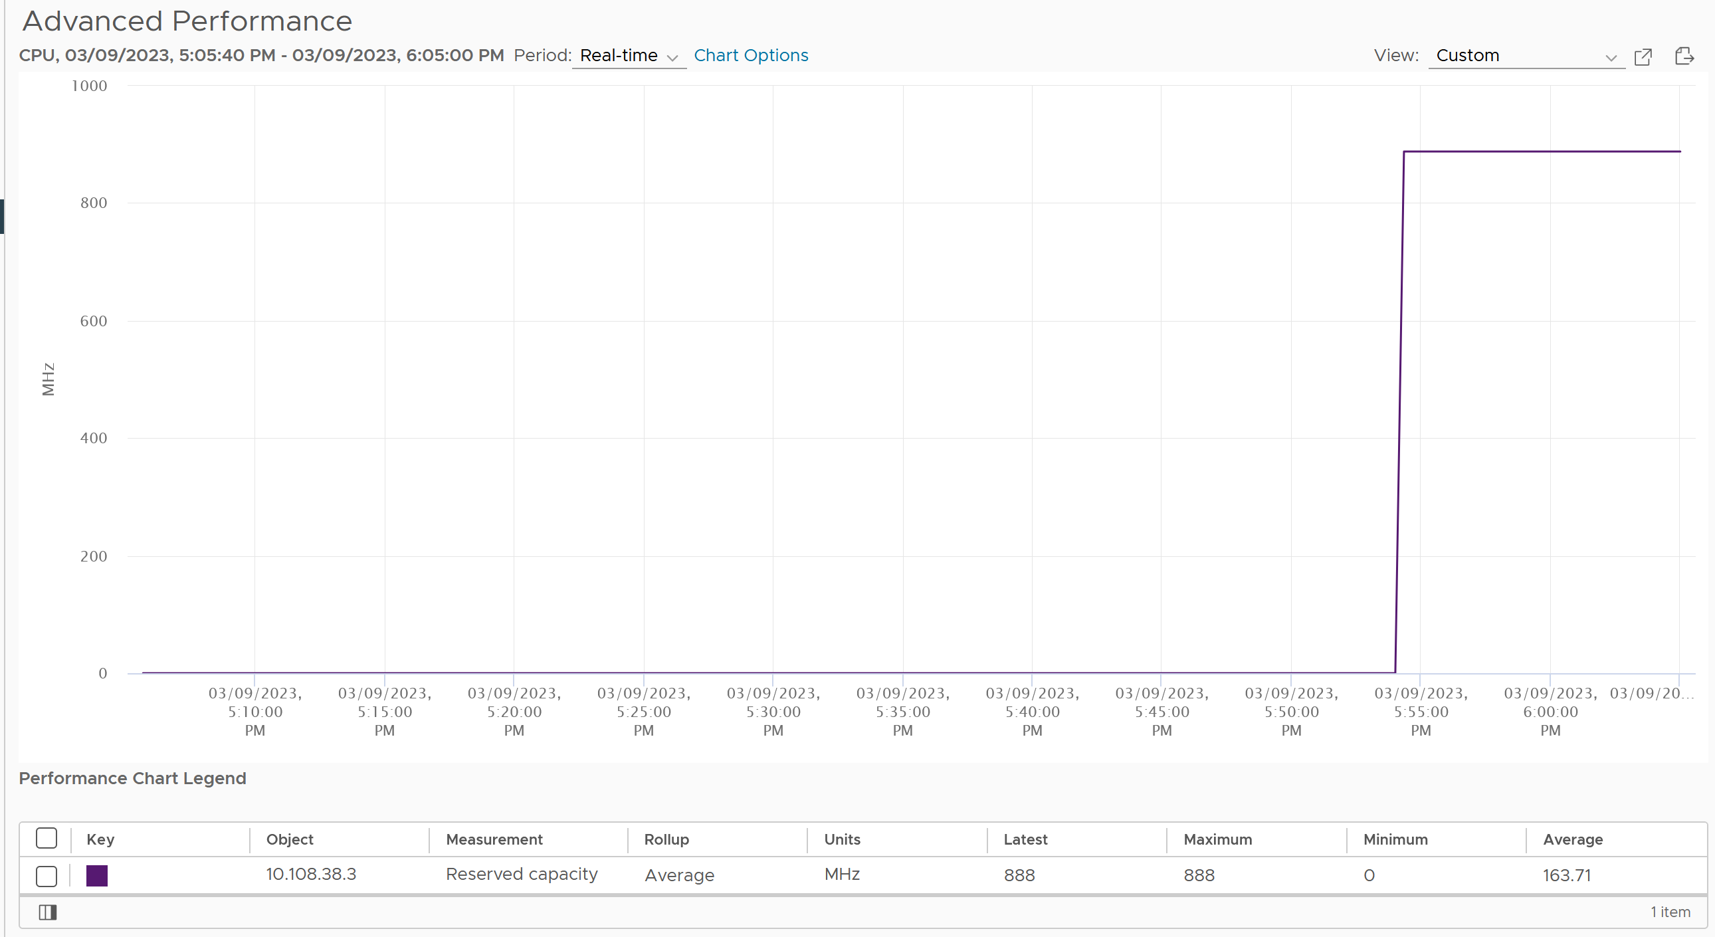Image resolution: width=1715 pixels, height=937 pixels.
Task: Click the Minimum value 0 in legend row
Action: [x=1369, y=875]
